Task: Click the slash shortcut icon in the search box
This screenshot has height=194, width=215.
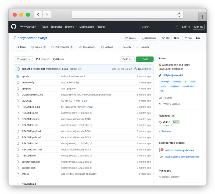Action: tap(176, 27)
